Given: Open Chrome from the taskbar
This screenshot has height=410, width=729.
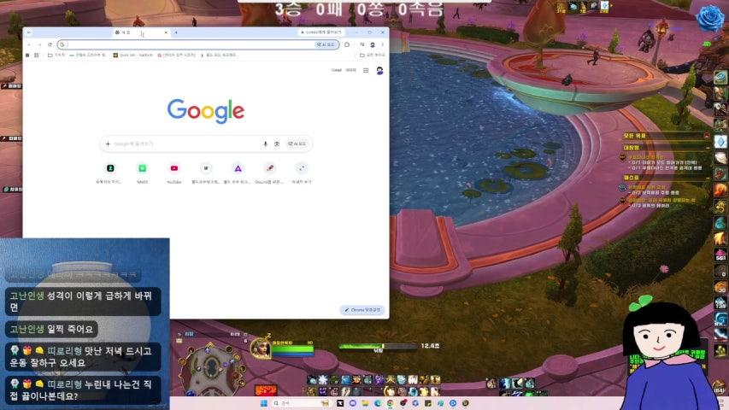Looking at the screenshot, I should (x=390, y=403).
